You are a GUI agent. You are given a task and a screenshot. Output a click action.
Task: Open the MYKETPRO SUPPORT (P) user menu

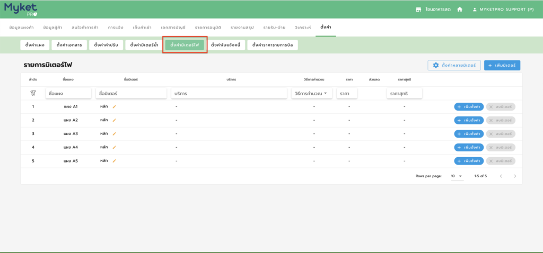click(503, 10)
